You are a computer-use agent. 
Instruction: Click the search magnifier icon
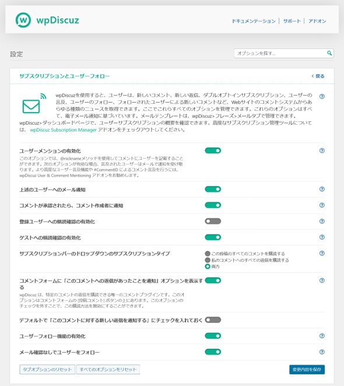pyautogui.click(x=329, y=53)
